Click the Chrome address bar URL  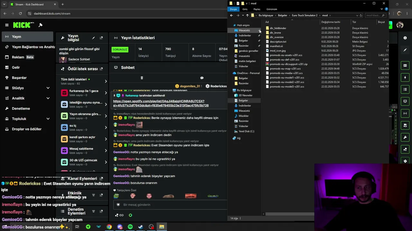(52, 13)
